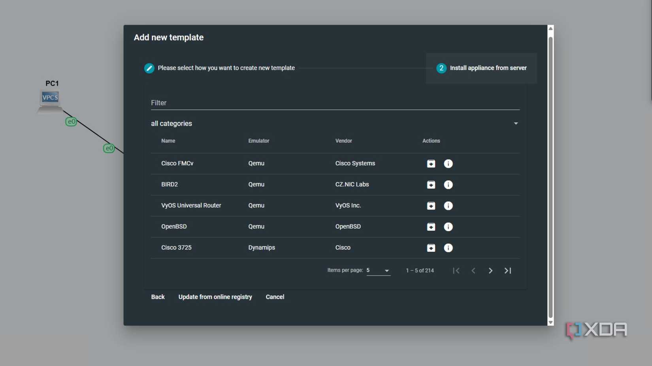Click the Back button
This screenshot has height=366, width=652.
coord(158,297)
